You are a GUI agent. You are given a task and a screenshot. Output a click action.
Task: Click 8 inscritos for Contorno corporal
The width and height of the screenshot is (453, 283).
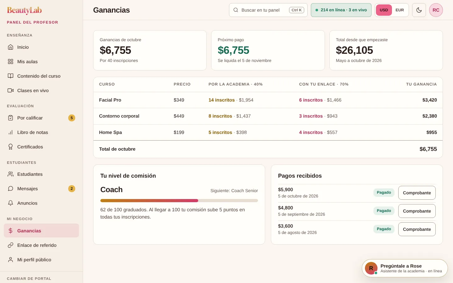220,116
